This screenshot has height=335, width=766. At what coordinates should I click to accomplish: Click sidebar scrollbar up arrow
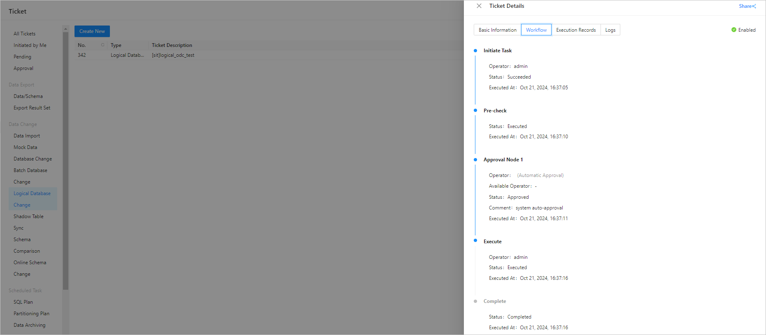pos(65,29)
